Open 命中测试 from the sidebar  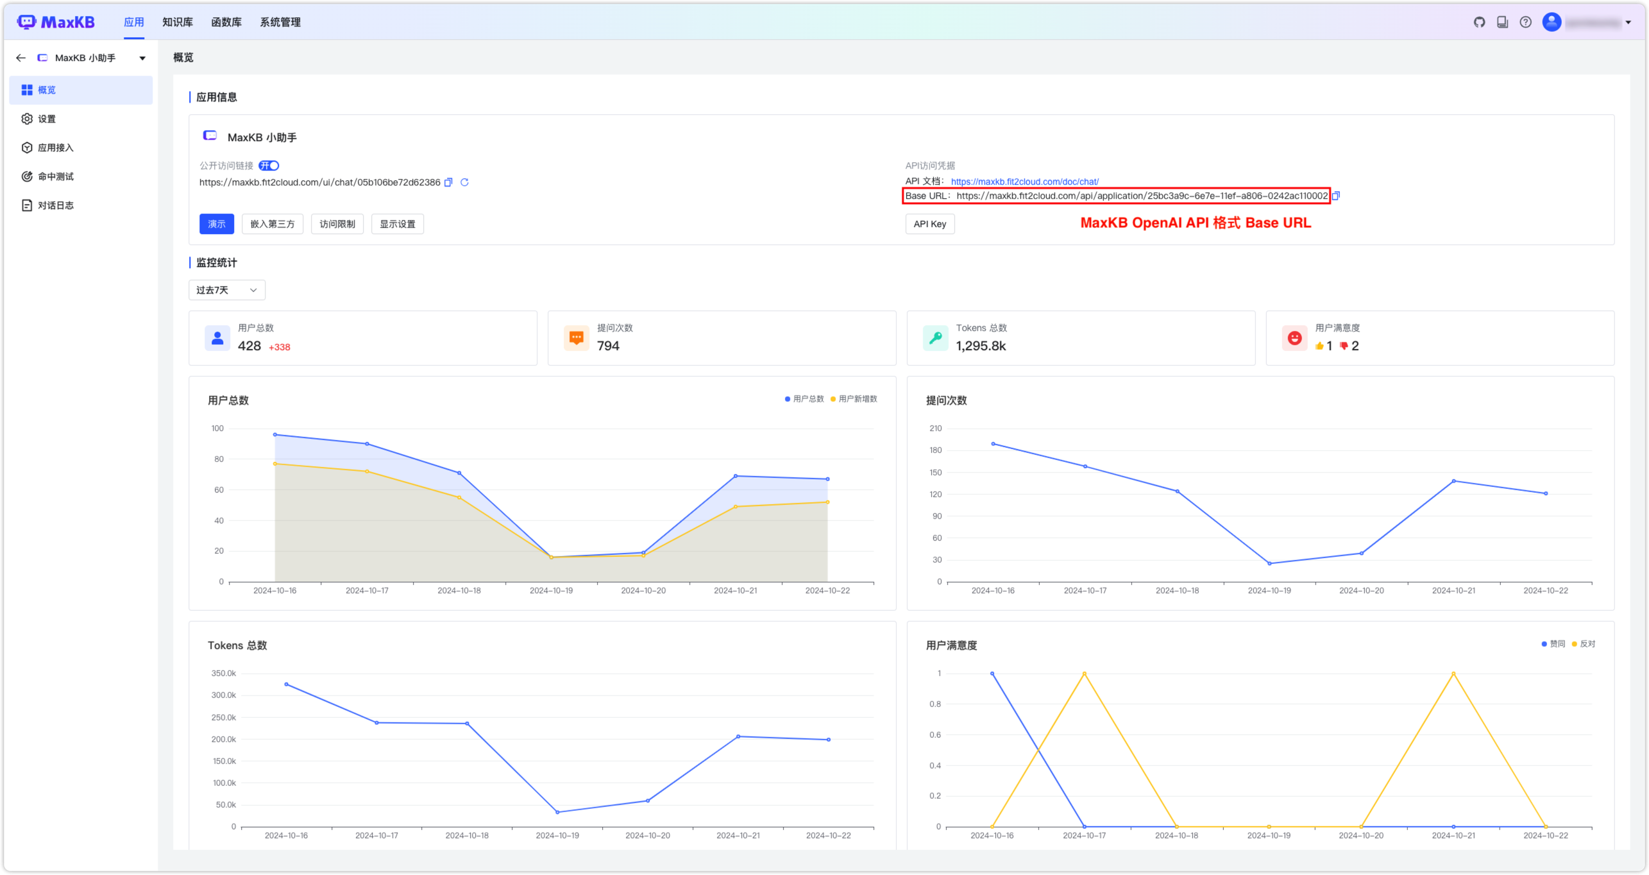click(x=55, y=176)
